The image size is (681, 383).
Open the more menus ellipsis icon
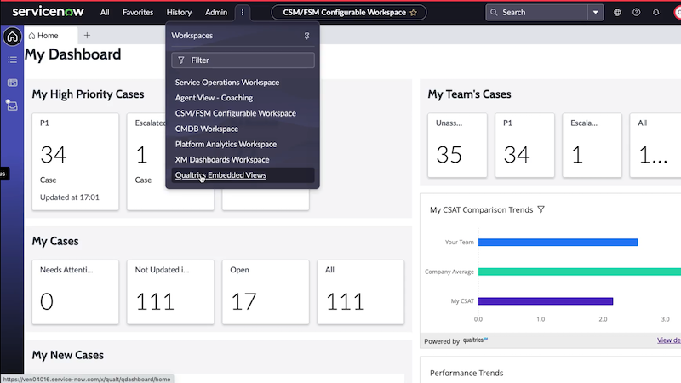coord(243,13)
